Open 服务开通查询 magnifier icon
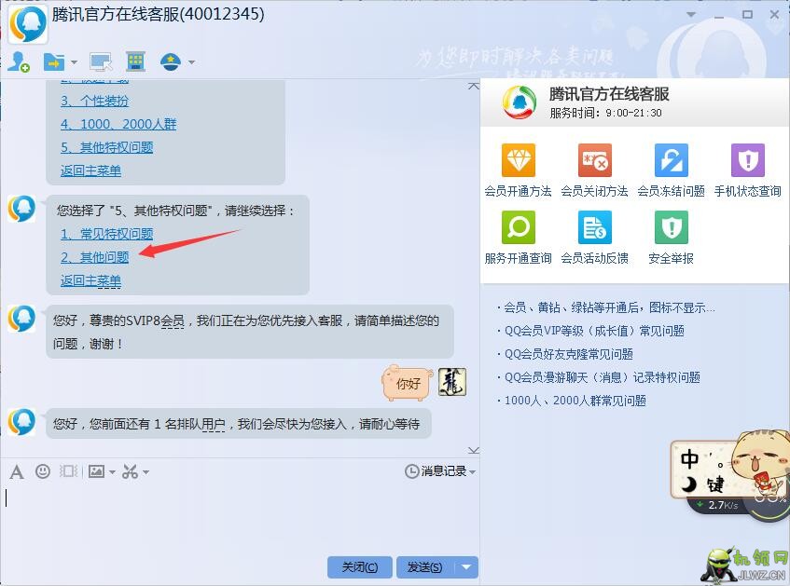 point(518,227)
